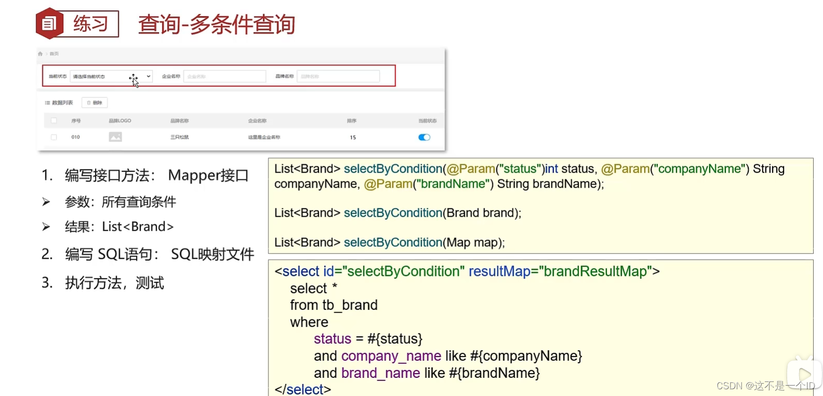Click the 'select *' SQL line
Viewport: 823px width, 396px height.
point(314,288)
